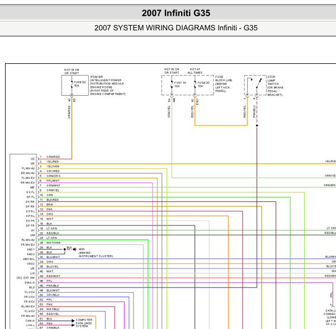
Task: Select pin 30 BLU/WHT wire label
Action: [x=53, y=257]
